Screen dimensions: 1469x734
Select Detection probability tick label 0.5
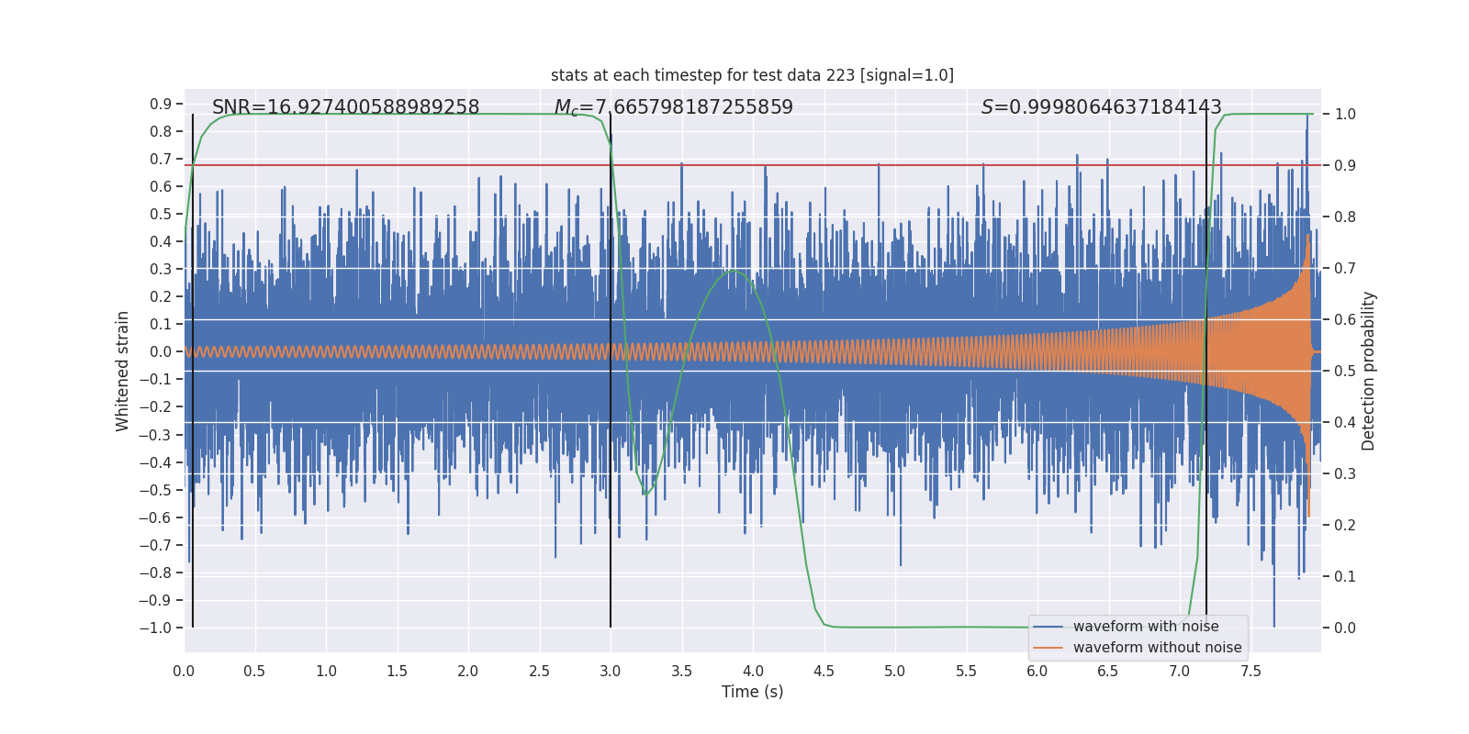(1345, 372)
